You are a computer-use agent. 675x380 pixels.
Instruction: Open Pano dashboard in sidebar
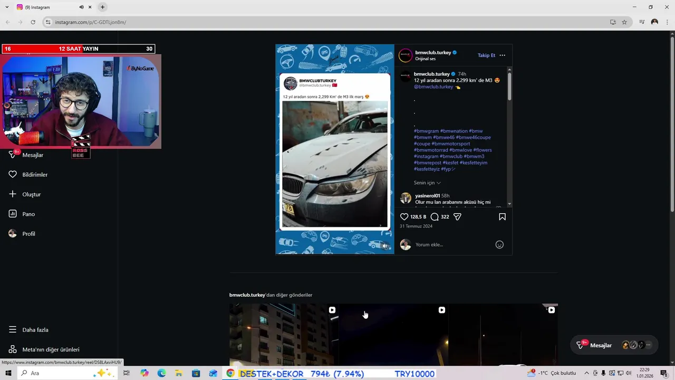pos(22,214)
